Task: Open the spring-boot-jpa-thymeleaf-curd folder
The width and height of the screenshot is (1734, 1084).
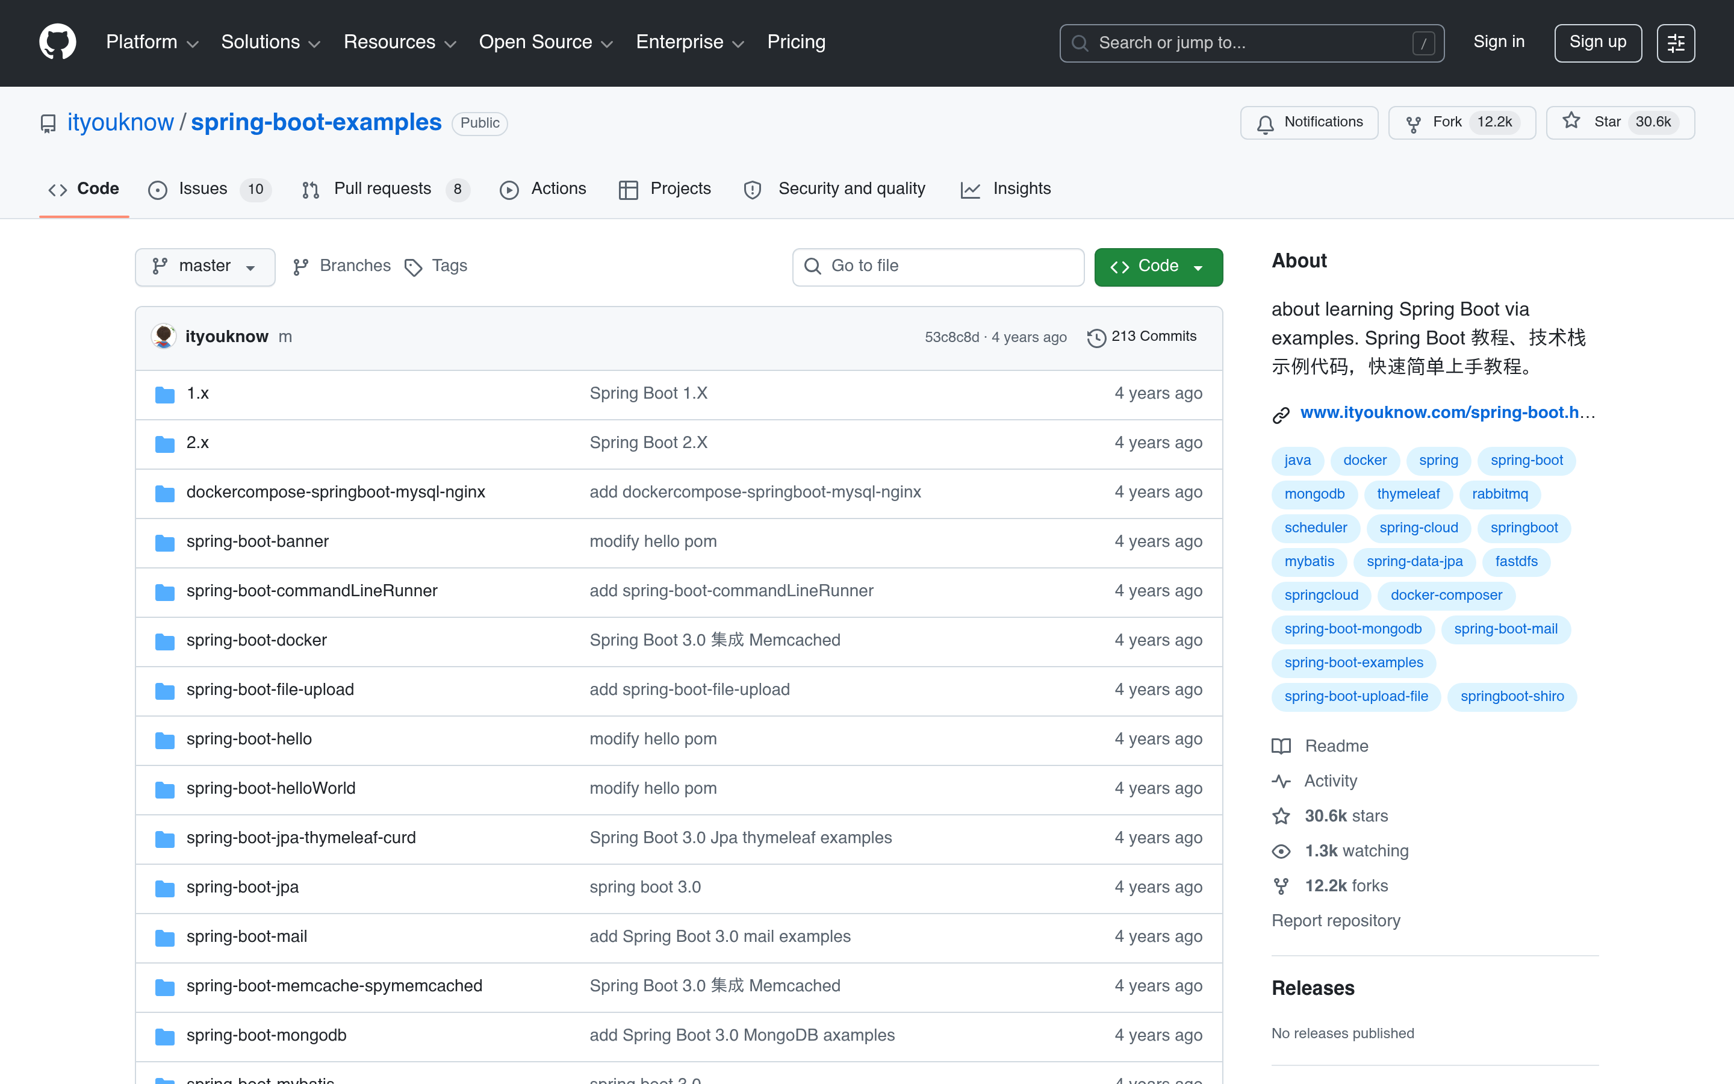Action: click(x=301, y=838)
